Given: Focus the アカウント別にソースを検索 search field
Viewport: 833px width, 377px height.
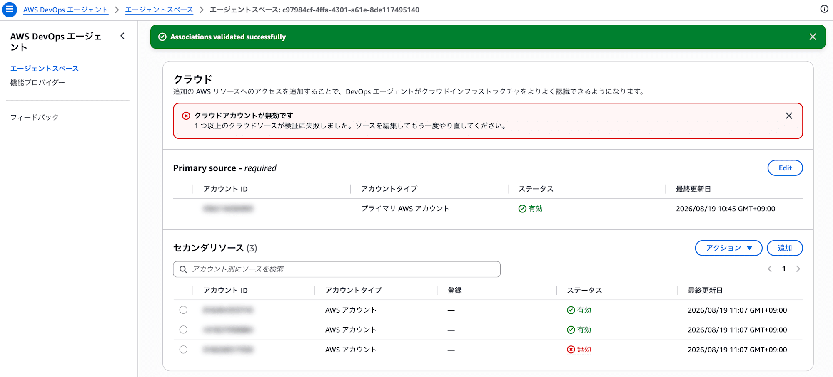Looking at the screenshot, I should [337, 269].
